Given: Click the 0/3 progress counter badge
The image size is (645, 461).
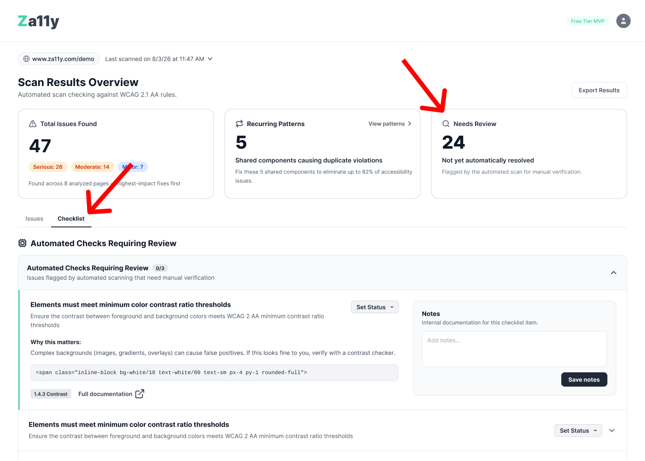Looking at the screenshot, I should [x=160, y=268].
